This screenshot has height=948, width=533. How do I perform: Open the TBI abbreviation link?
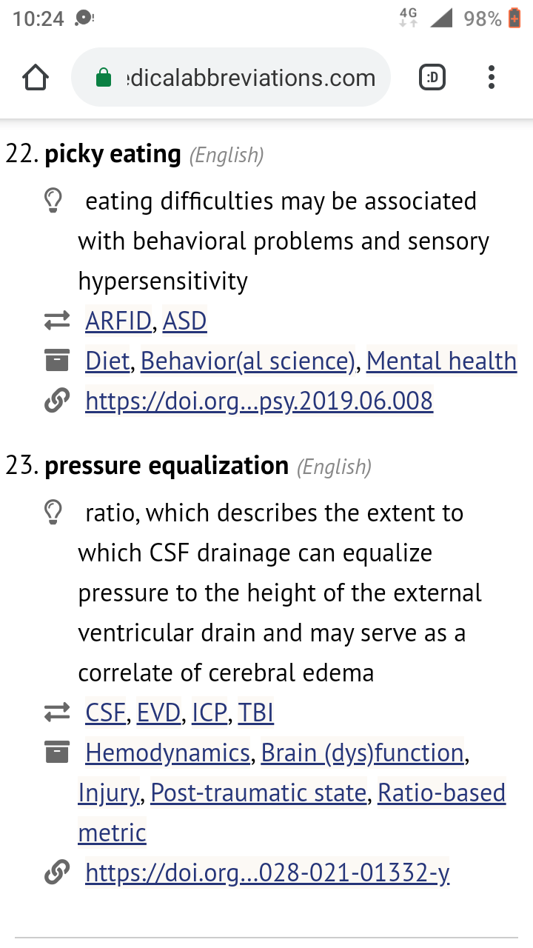click(255, 713)
